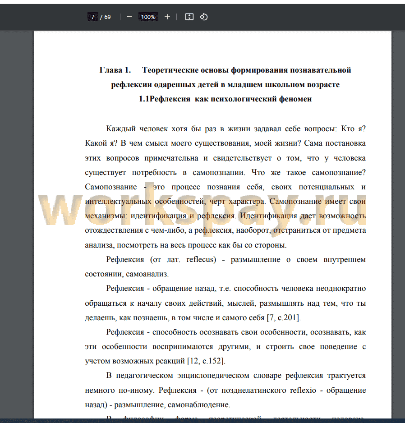This screenshot has width=405, height=423.
Task: Click the paragraph beginning 'Каждый человек хотя бы'
Action: (226, 187)
